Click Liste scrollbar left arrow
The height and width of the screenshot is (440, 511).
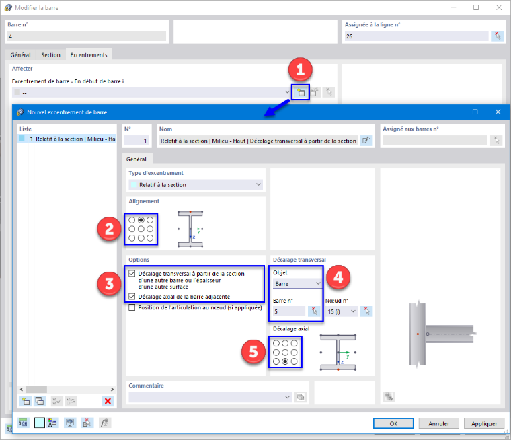coord(22,389)
